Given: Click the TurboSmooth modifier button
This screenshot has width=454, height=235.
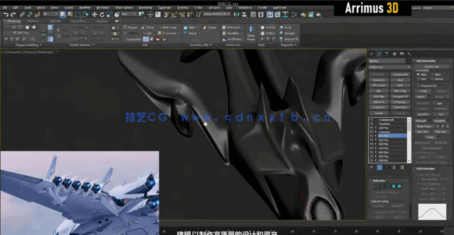Looking at the screenshot, I should point(400,74).
